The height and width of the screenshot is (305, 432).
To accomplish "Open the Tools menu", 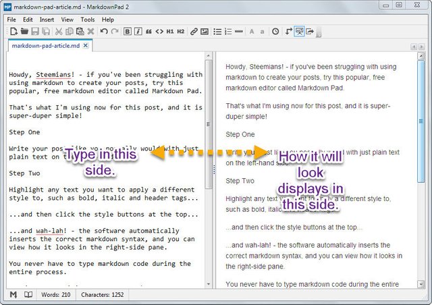I will 88,20.
